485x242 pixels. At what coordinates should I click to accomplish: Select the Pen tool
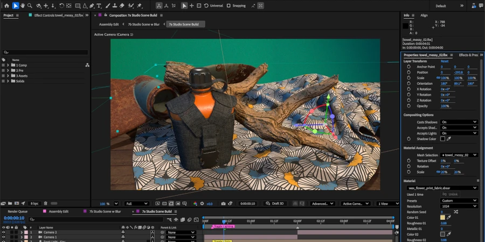(92, 6)
